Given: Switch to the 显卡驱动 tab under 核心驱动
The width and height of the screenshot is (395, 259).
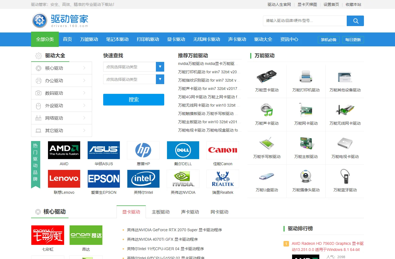Looking at the screenshot, I should [131, 212].
